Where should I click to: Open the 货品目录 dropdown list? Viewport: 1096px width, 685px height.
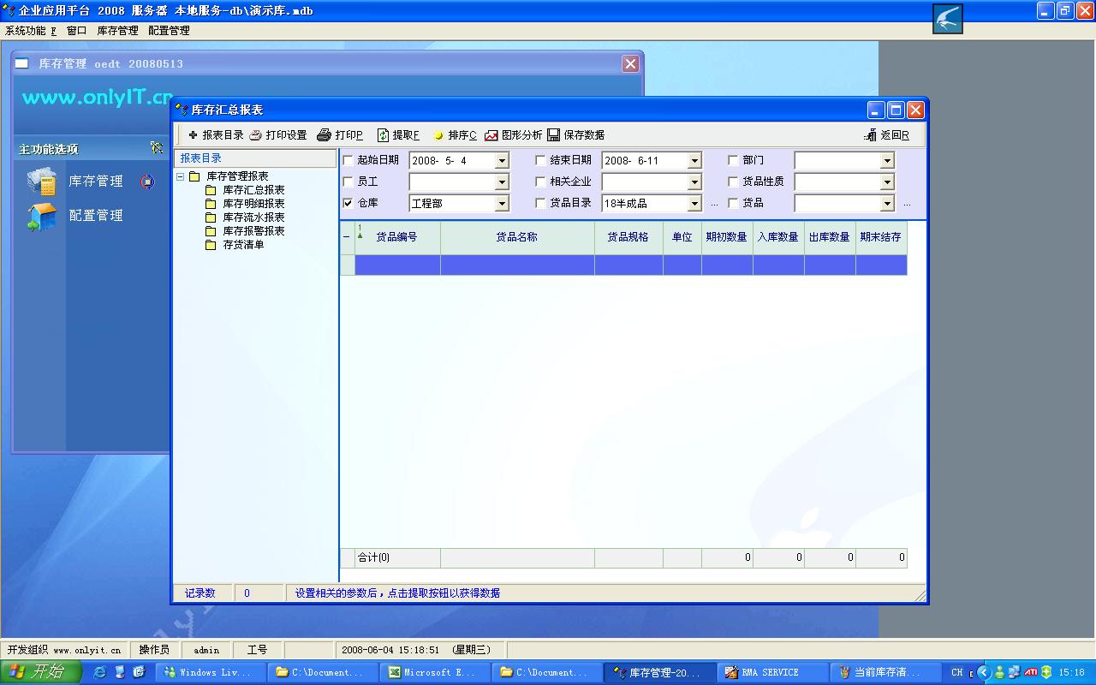694,204
